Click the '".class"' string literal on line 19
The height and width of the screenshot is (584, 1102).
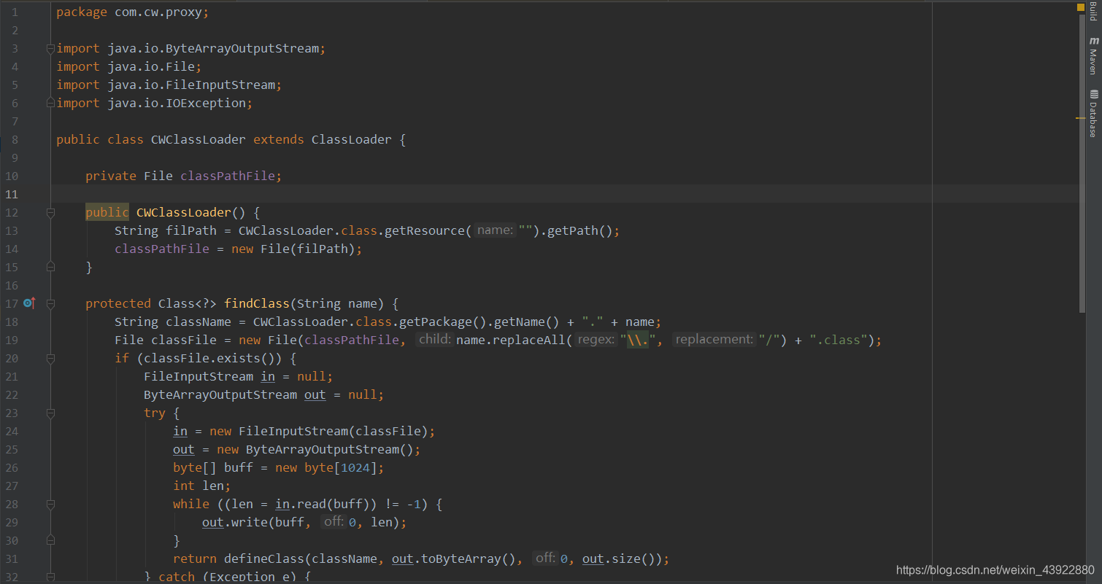839,340
